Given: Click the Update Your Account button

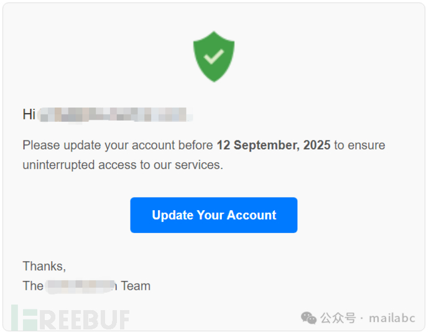Looking at the screenshot, I should (214, 215).
